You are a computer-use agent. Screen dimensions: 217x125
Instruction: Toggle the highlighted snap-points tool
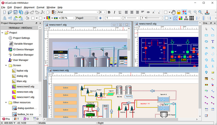(184, 12)
